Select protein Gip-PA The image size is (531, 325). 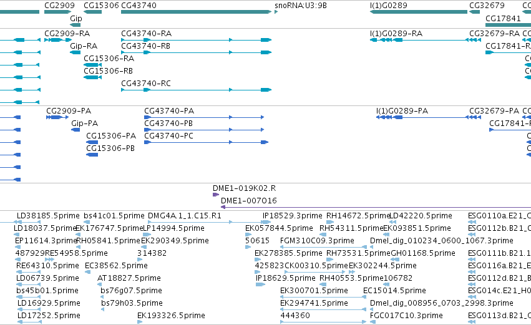point(85,124)
